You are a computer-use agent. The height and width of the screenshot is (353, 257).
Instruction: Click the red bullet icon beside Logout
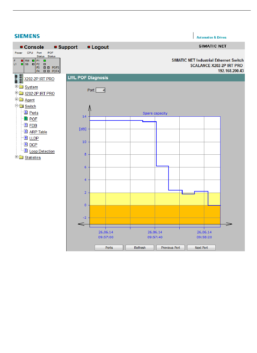(x=89, y=47)
